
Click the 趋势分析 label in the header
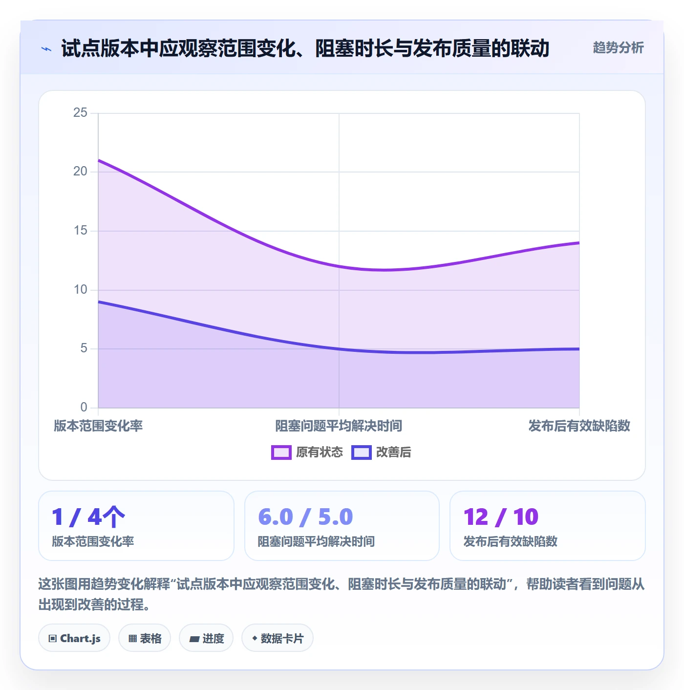pyautogui.click(x=618, y=48)
